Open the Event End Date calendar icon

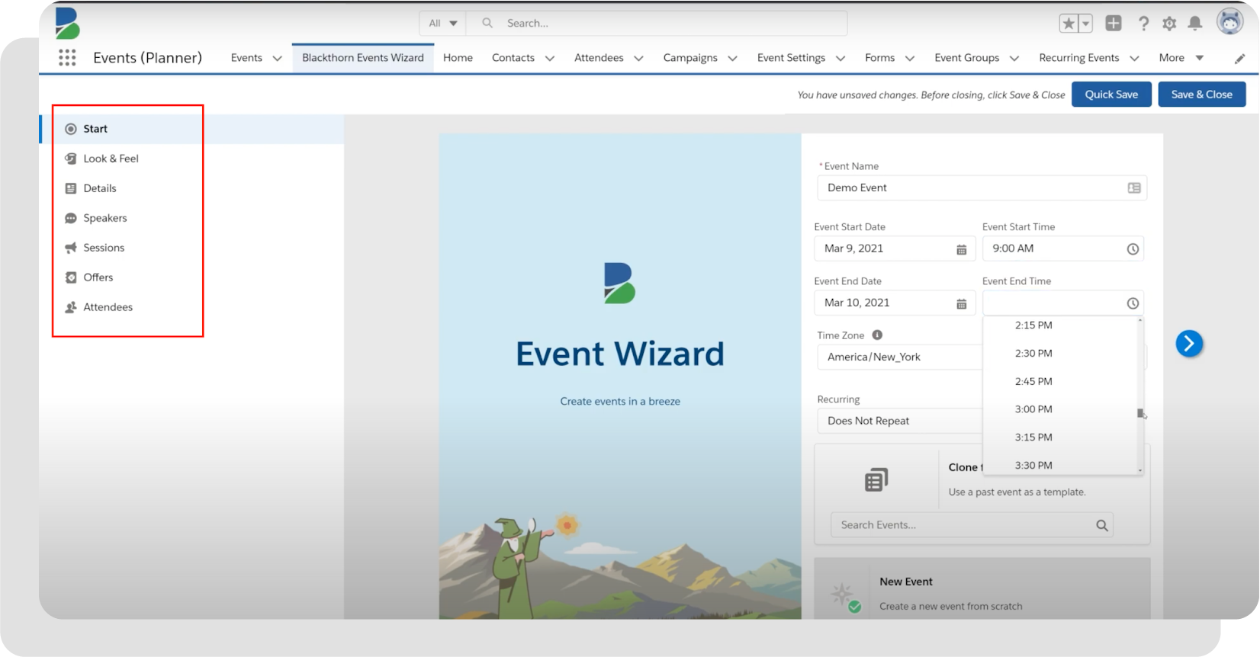(x=961, y=303)
